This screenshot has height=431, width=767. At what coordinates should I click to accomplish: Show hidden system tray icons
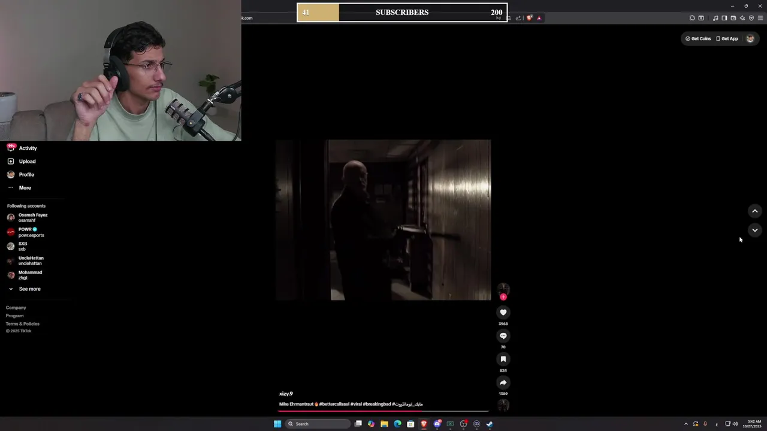click(686, 424)
